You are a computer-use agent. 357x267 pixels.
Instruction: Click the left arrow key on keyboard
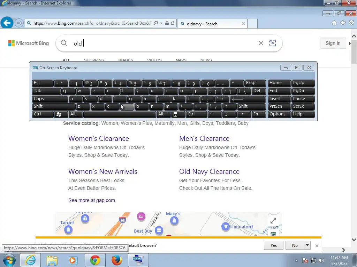pos(215,114)
